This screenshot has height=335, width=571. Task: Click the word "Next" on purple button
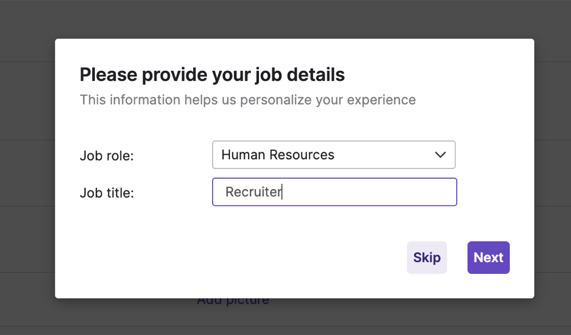pos(488,257)
